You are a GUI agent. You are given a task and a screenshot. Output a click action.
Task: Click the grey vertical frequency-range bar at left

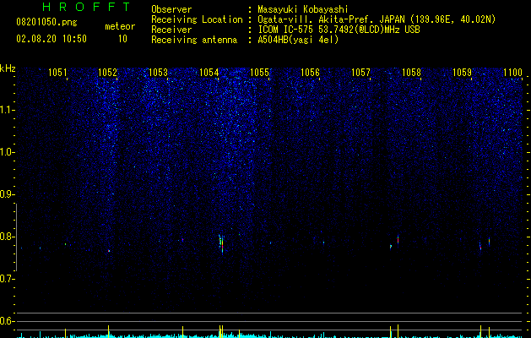16,237
